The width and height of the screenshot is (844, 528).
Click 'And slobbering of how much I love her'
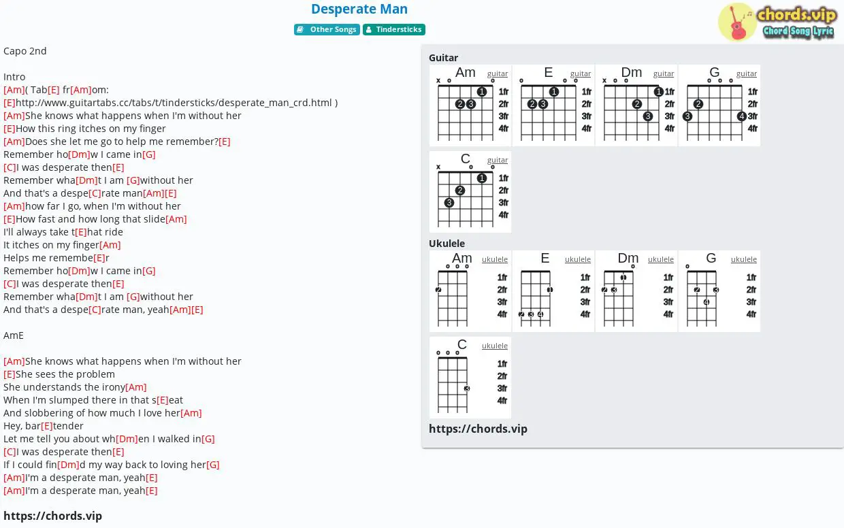tap(103, 413)
